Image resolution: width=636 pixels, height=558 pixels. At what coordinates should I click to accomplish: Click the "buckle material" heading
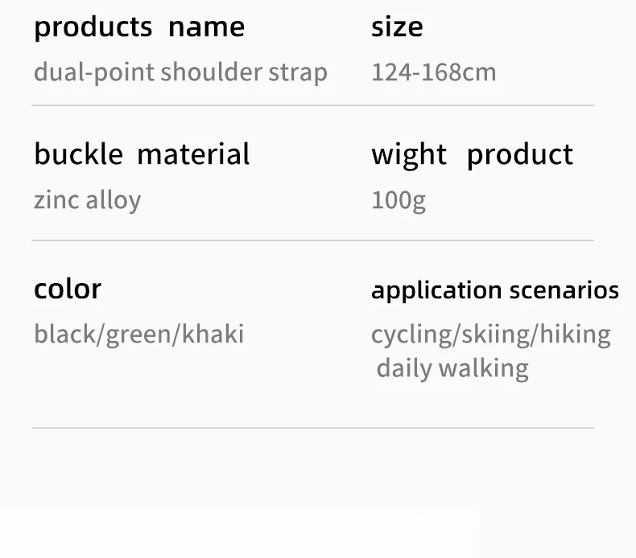142,154
